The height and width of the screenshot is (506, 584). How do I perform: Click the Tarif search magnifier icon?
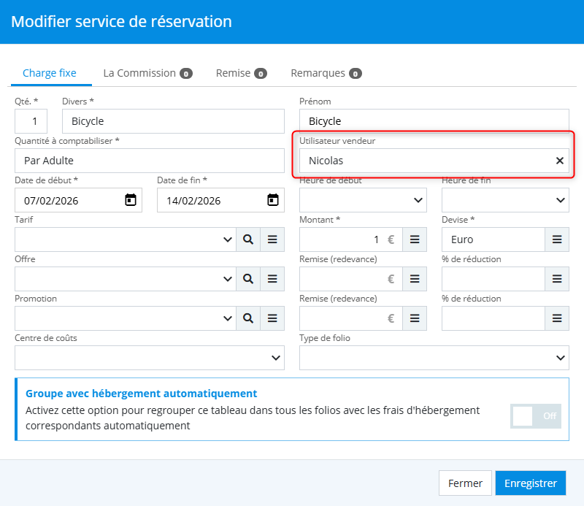tap(248, 239)
